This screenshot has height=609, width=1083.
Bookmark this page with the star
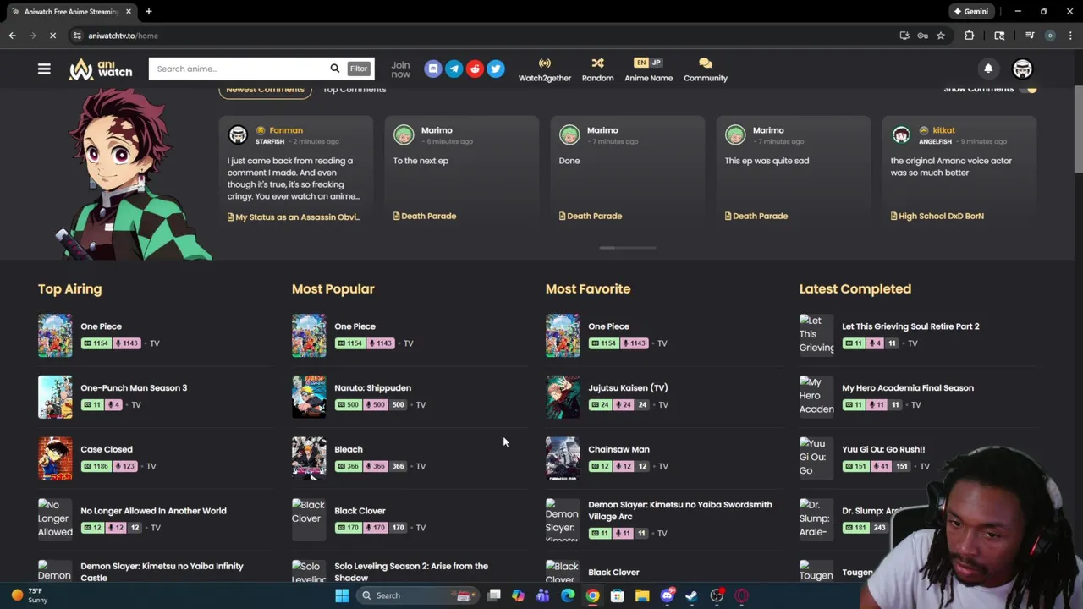[941, 36]
